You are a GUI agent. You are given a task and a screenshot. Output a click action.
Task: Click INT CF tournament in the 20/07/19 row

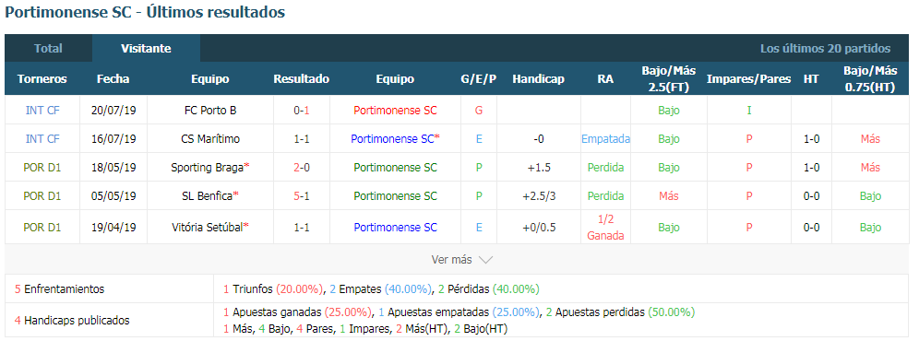coord(42,111)
